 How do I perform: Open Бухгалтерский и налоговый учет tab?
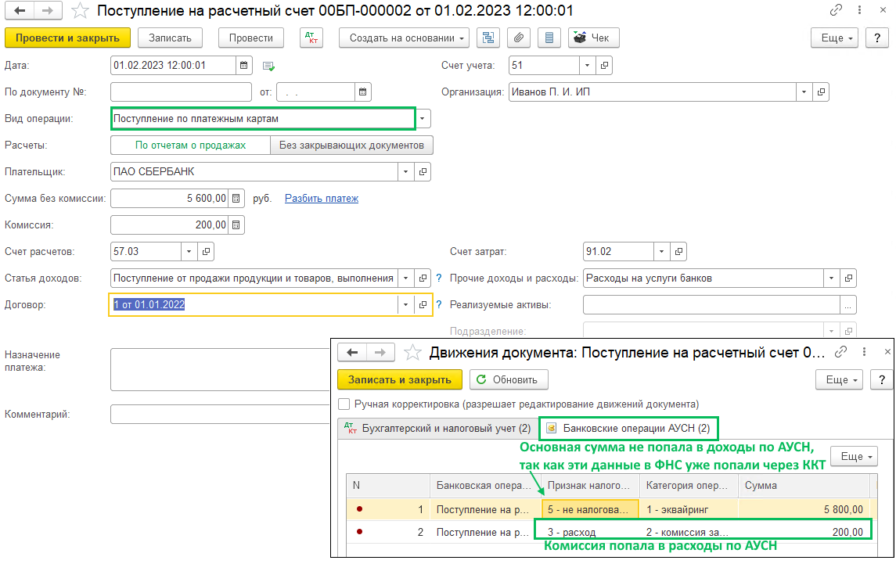(438, 429)
